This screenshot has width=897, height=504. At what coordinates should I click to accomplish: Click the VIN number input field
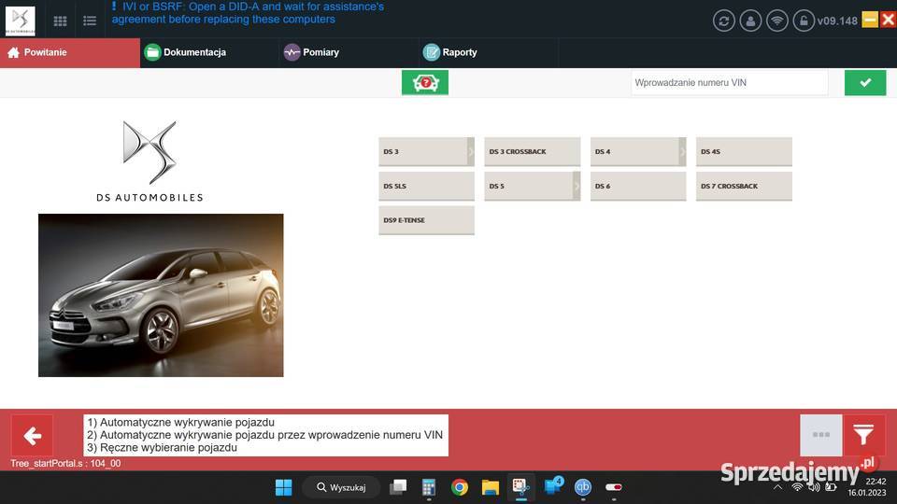pos(730,83)
